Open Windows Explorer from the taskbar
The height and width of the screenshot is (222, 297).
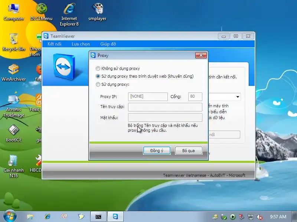[x=30, y=216]
